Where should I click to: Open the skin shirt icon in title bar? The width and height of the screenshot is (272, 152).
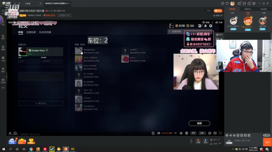tap(244, 3)
